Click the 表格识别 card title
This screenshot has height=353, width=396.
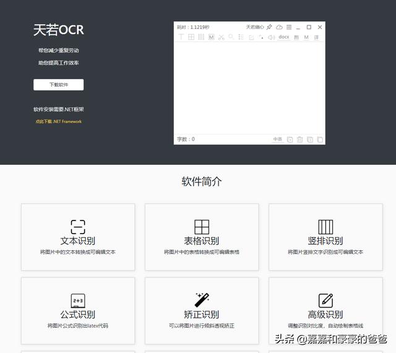tap(202, 241)
